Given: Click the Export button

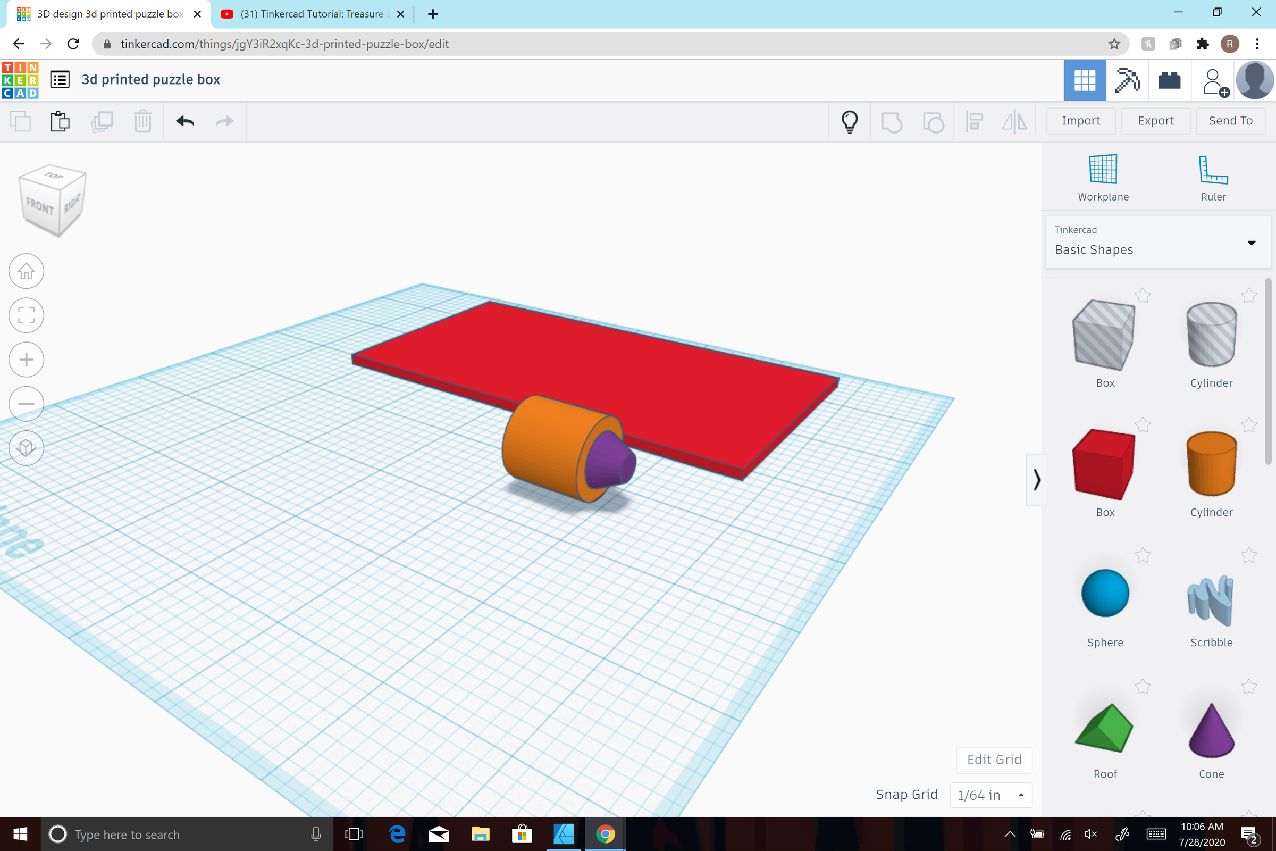Looking at the screenshot, I should (x=1155, y=121).
